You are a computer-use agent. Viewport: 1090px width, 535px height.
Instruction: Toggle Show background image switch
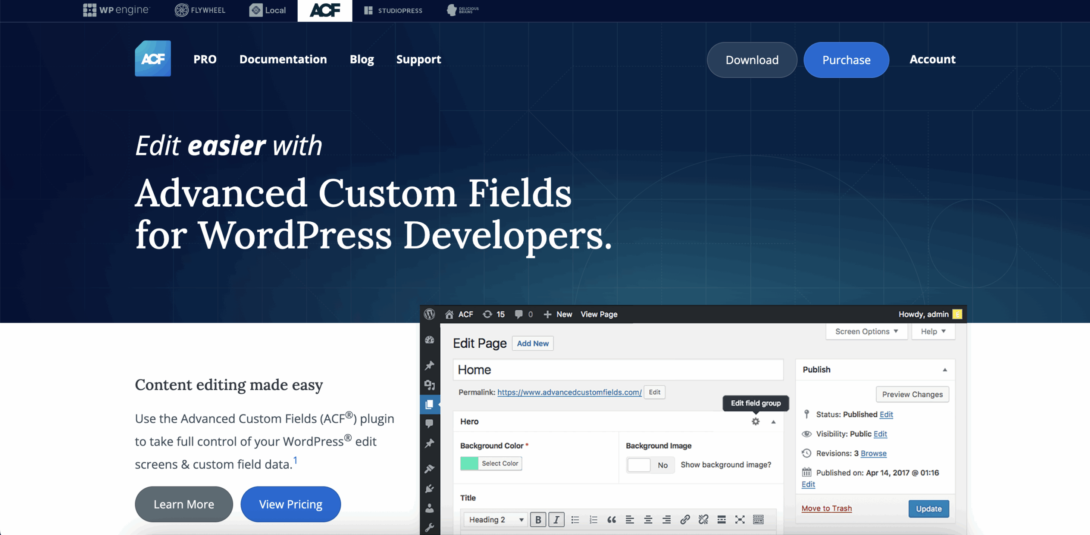650,465
